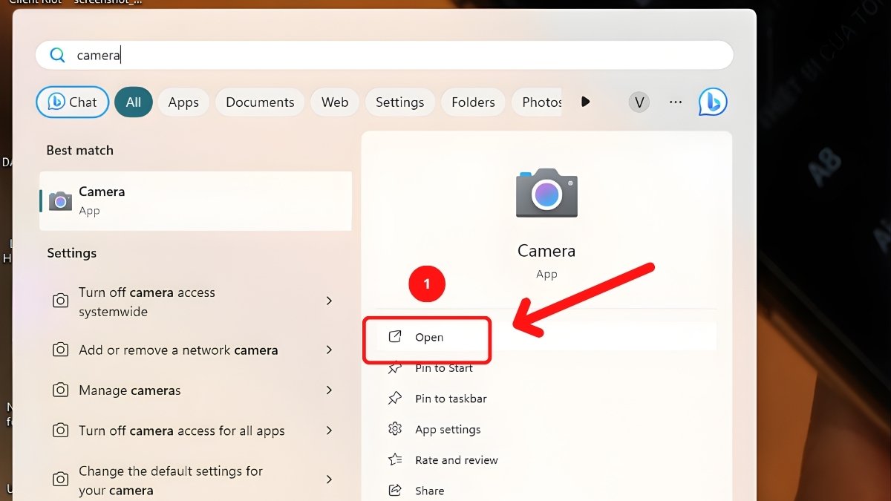891x501 pixels.
Task: Switch to the Apps filter tab
Action: (x=183, y=102)
